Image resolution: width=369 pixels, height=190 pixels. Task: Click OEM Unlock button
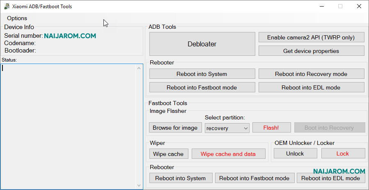click(296, 153)
